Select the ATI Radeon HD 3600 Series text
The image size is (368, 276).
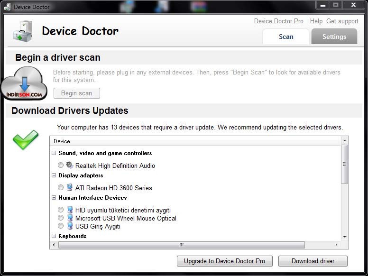pyautogui.click(x=114, y=188)
